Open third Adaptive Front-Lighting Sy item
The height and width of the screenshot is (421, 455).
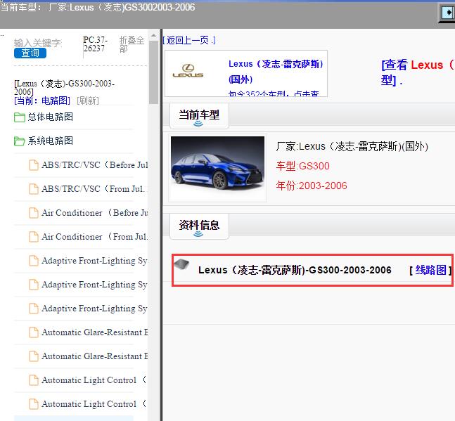point(95,309)
